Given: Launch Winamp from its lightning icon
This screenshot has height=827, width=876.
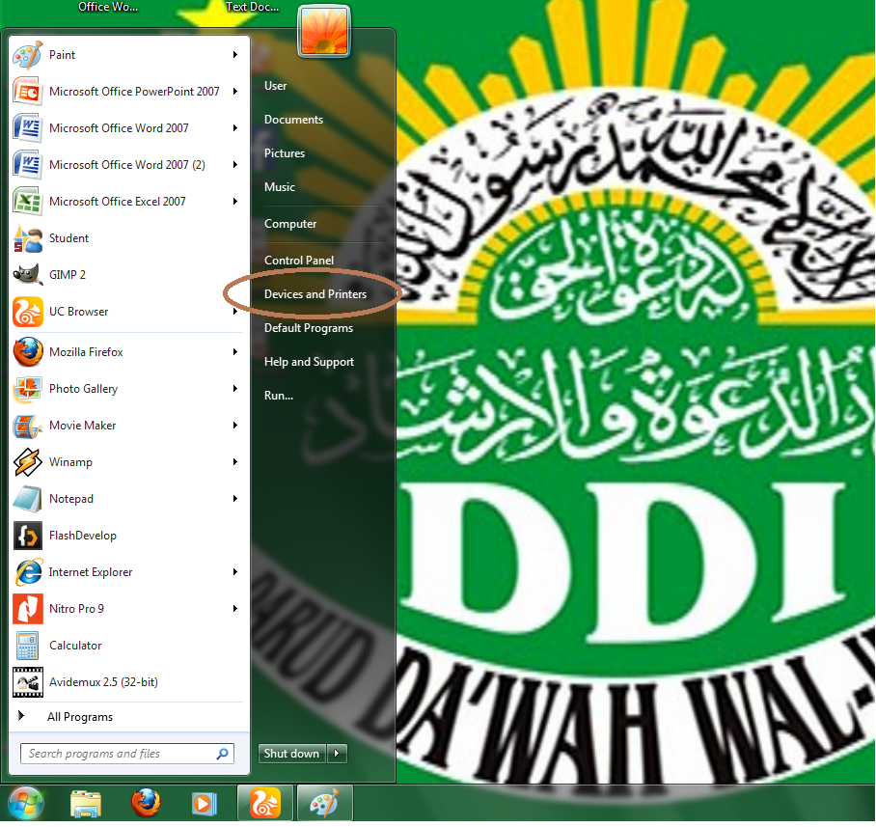Looking at the screenshot, I should pos(27,462).
